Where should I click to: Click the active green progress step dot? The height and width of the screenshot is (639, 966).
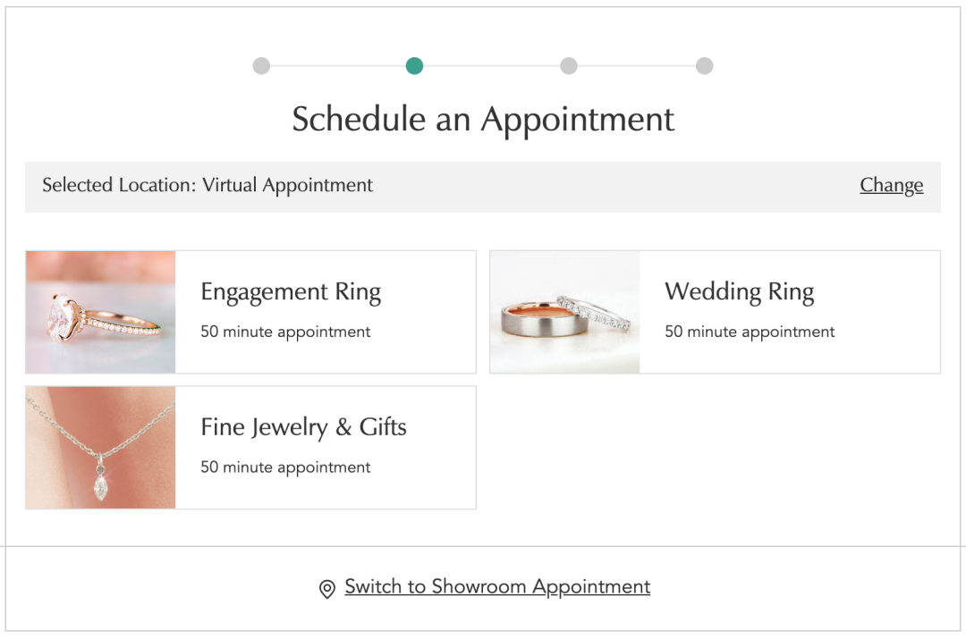(414, 66)
